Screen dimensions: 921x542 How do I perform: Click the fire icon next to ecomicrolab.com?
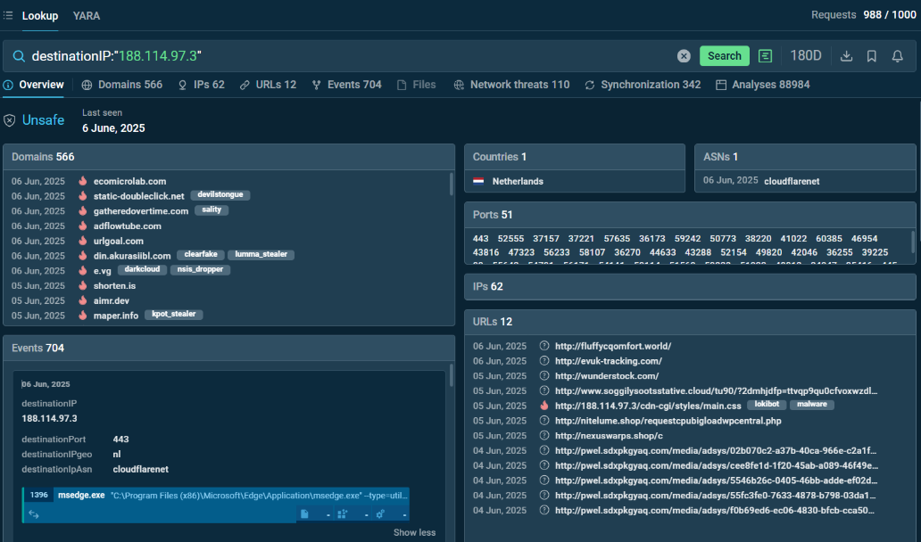click(82, 181)
